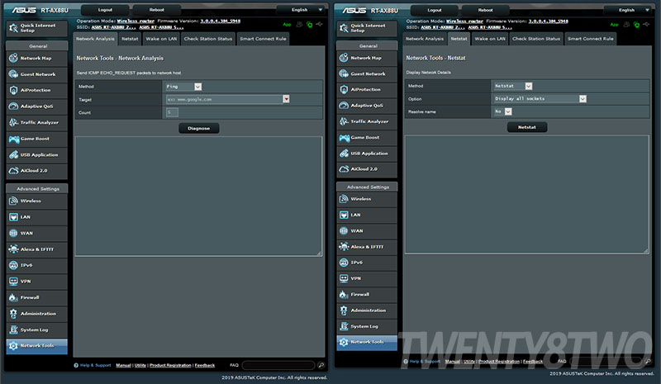
Task: Switch to Wake on LAN tab in right window
Action: coord(490,39)
